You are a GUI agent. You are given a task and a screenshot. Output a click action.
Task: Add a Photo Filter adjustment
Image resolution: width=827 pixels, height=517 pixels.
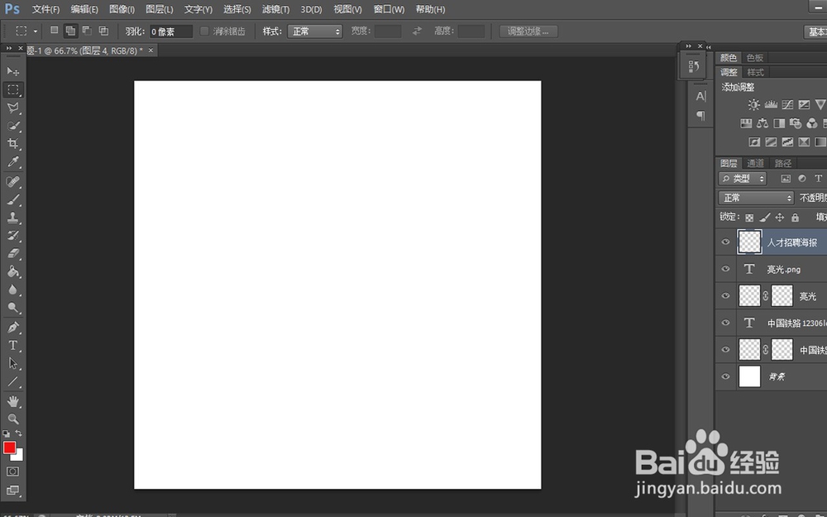click(x=796, y=123)
